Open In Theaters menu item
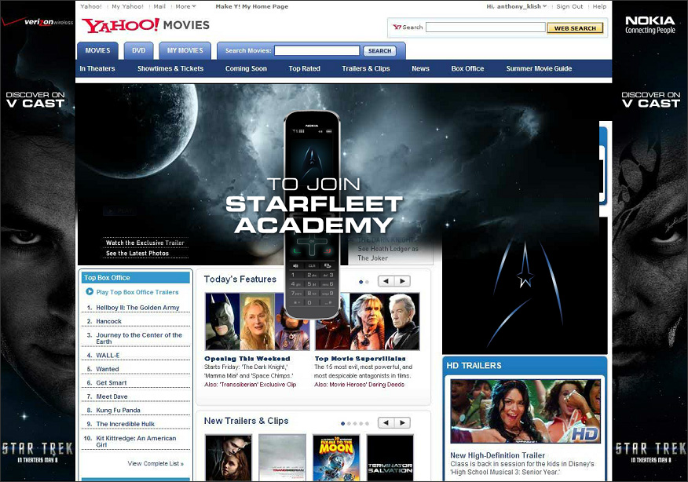 pos(97,69)
